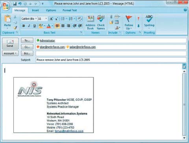Apply red font color
Viewport: 189px width, 143px height.
point(49,26)
